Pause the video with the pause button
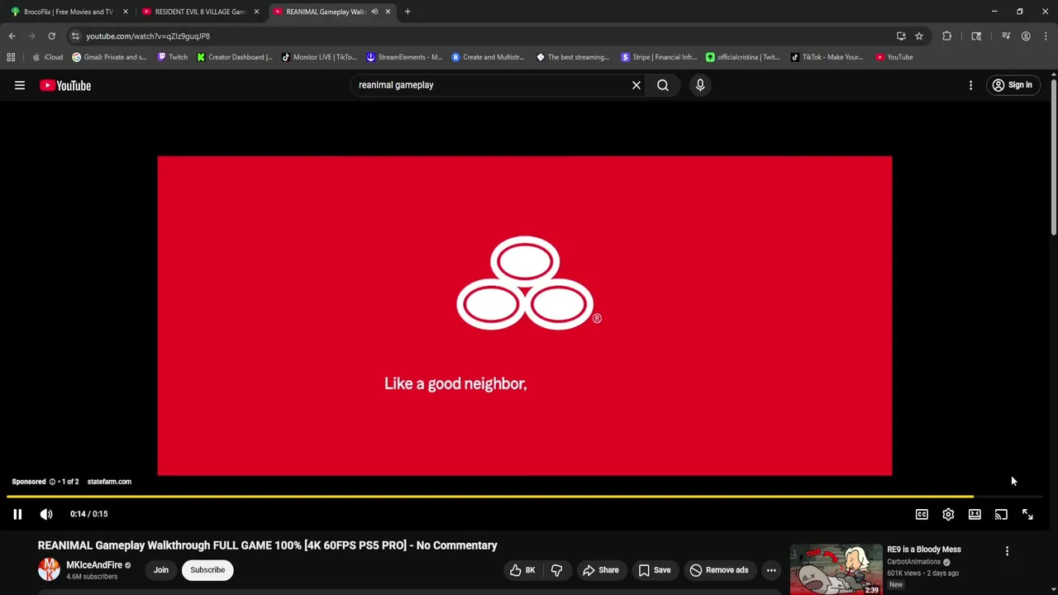This screenshot has width=1058, height=595. (x=17, y=514)
